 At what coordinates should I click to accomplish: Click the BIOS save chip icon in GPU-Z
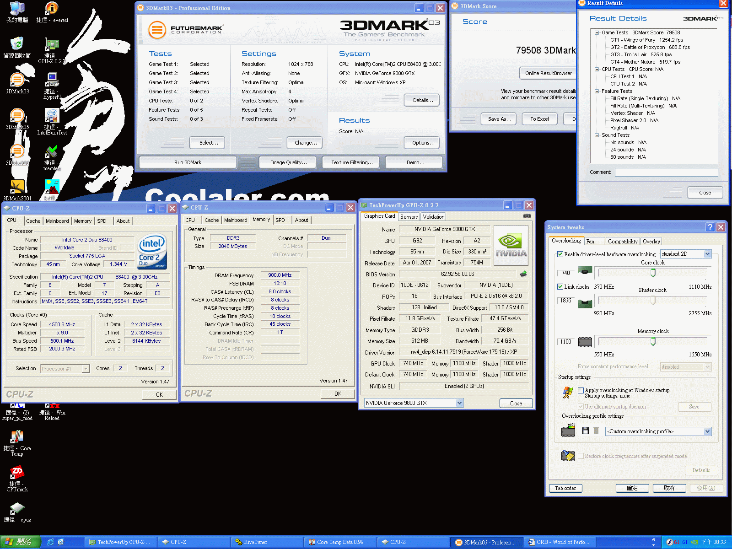[x=523, y=274]
